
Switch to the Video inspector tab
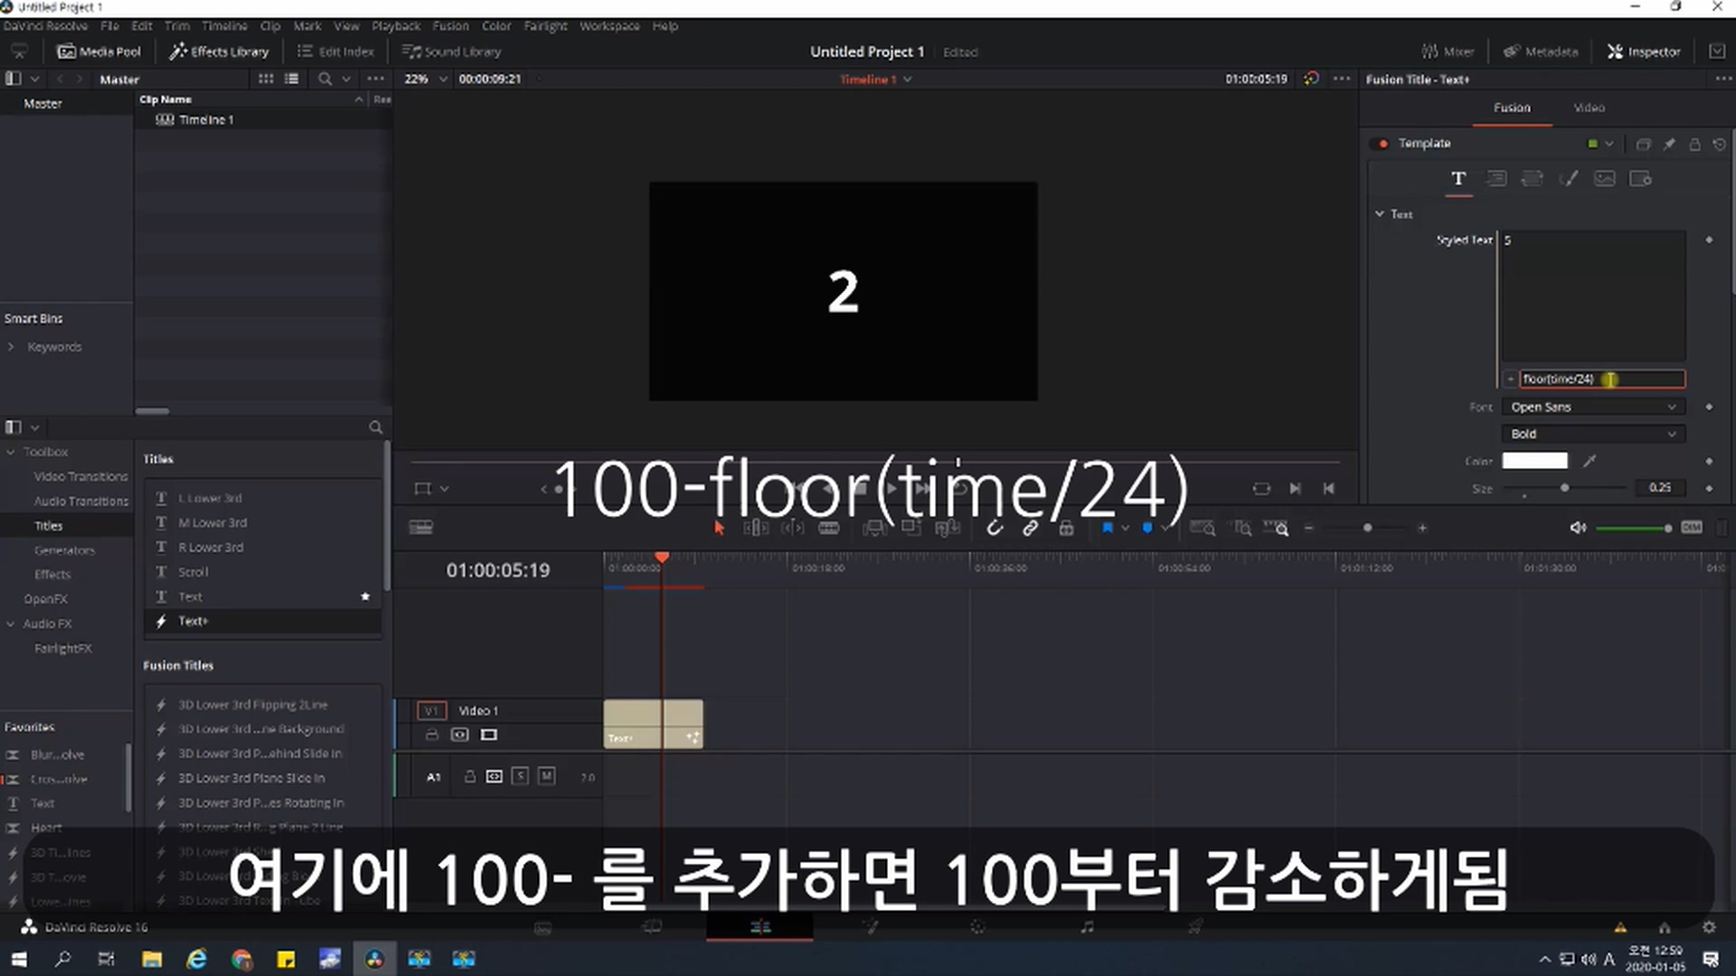coord(1589,108)
